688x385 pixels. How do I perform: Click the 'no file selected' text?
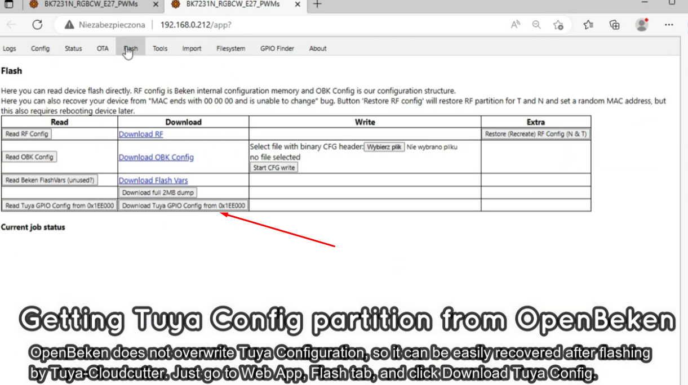point(275,157)
